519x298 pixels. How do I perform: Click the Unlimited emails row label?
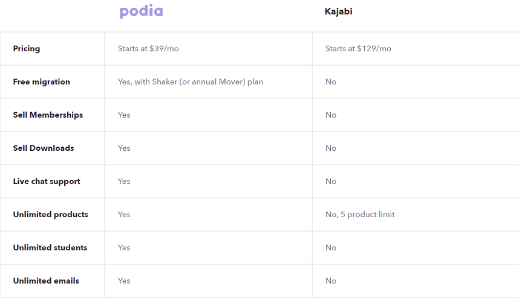coord(46,281)
